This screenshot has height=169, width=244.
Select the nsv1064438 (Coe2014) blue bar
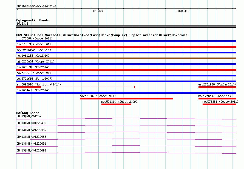[126, 93]
